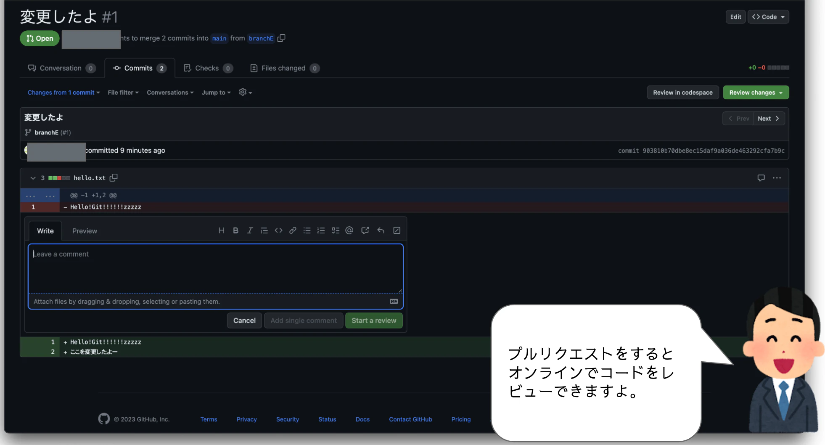The width and height of the screenshot is (825, 445).
Task: Switch to the Files changed tab
Action: pos(284,68)
